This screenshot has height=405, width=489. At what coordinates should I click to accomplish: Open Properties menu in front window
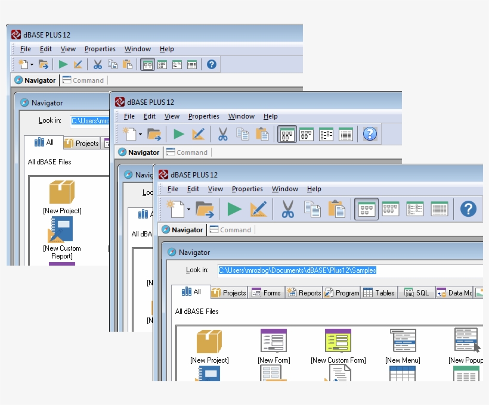click(x=247, y=189)
